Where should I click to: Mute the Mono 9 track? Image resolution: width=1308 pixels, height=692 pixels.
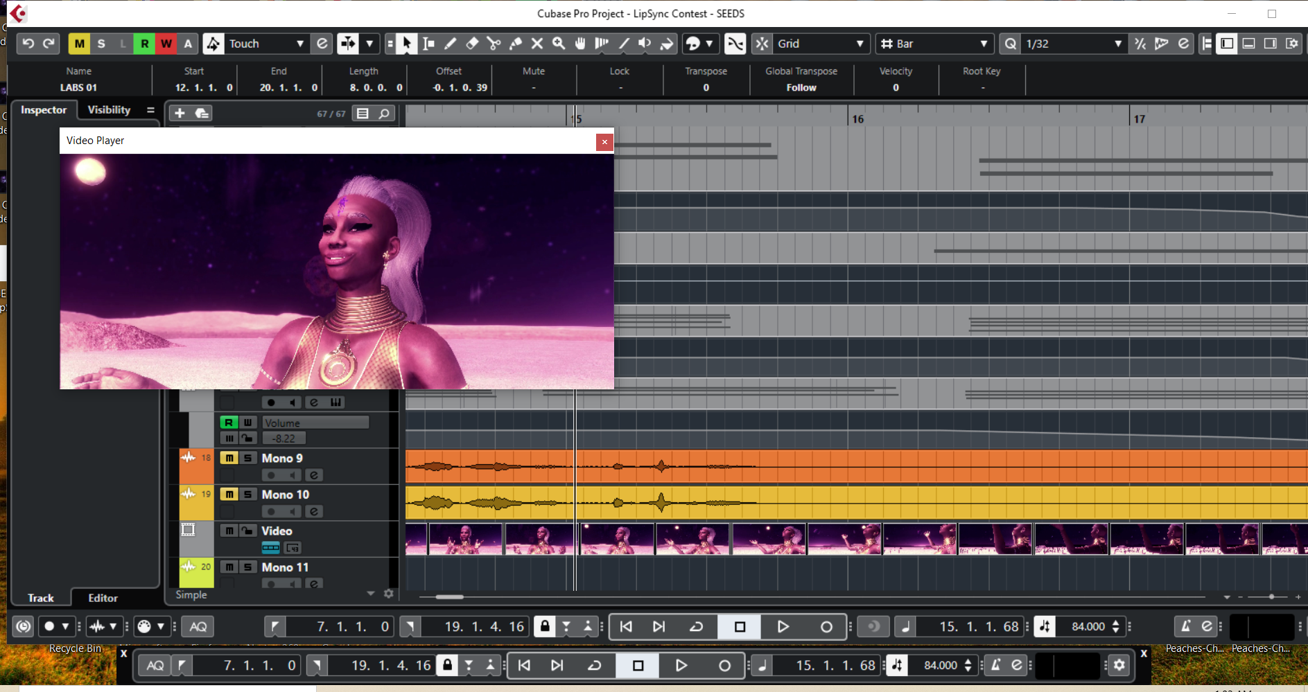[229, 458]
